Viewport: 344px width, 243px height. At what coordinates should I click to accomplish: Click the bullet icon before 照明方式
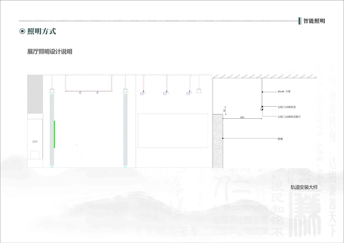(x=22, y=31)
